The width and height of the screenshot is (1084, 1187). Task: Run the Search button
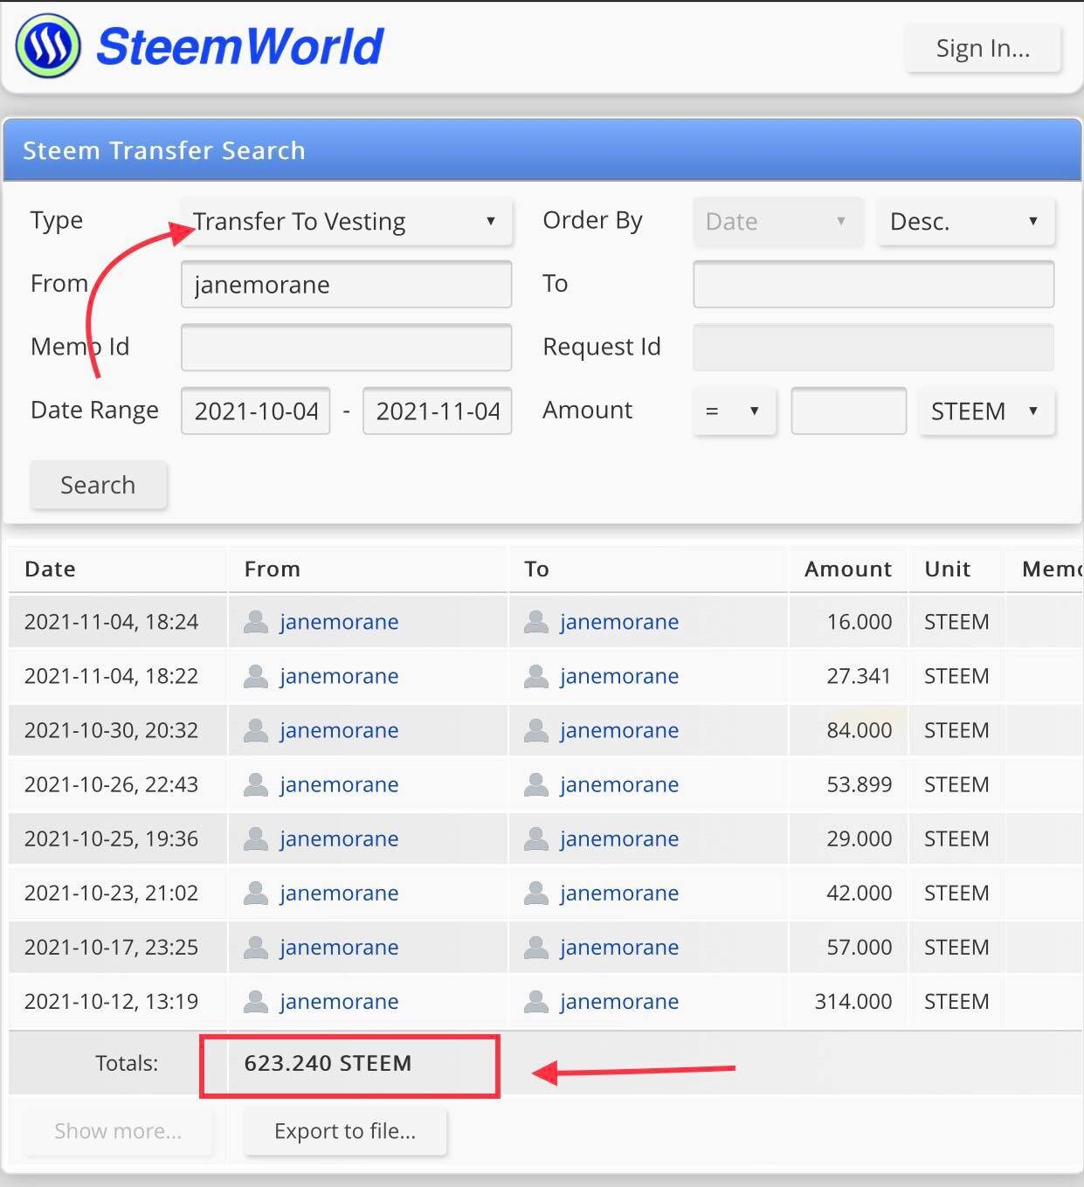pos(98,486)
